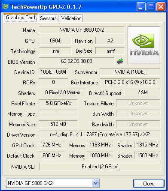The image size is (168, 191).
Task: Click Pixel Fillrate field 5.8 GPixel/s
Action: [58, 103]
